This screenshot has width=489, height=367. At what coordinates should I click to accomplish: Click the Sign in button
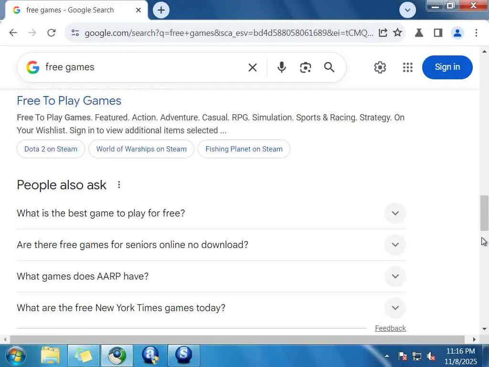pos(447,67)
